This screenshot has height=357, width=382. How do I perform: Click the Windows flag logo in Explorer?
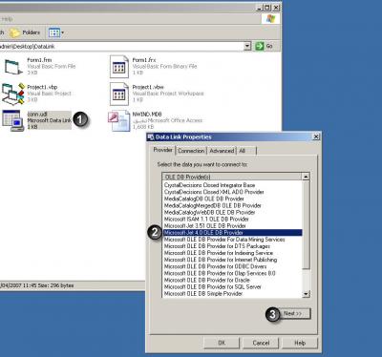pos(270,19)
